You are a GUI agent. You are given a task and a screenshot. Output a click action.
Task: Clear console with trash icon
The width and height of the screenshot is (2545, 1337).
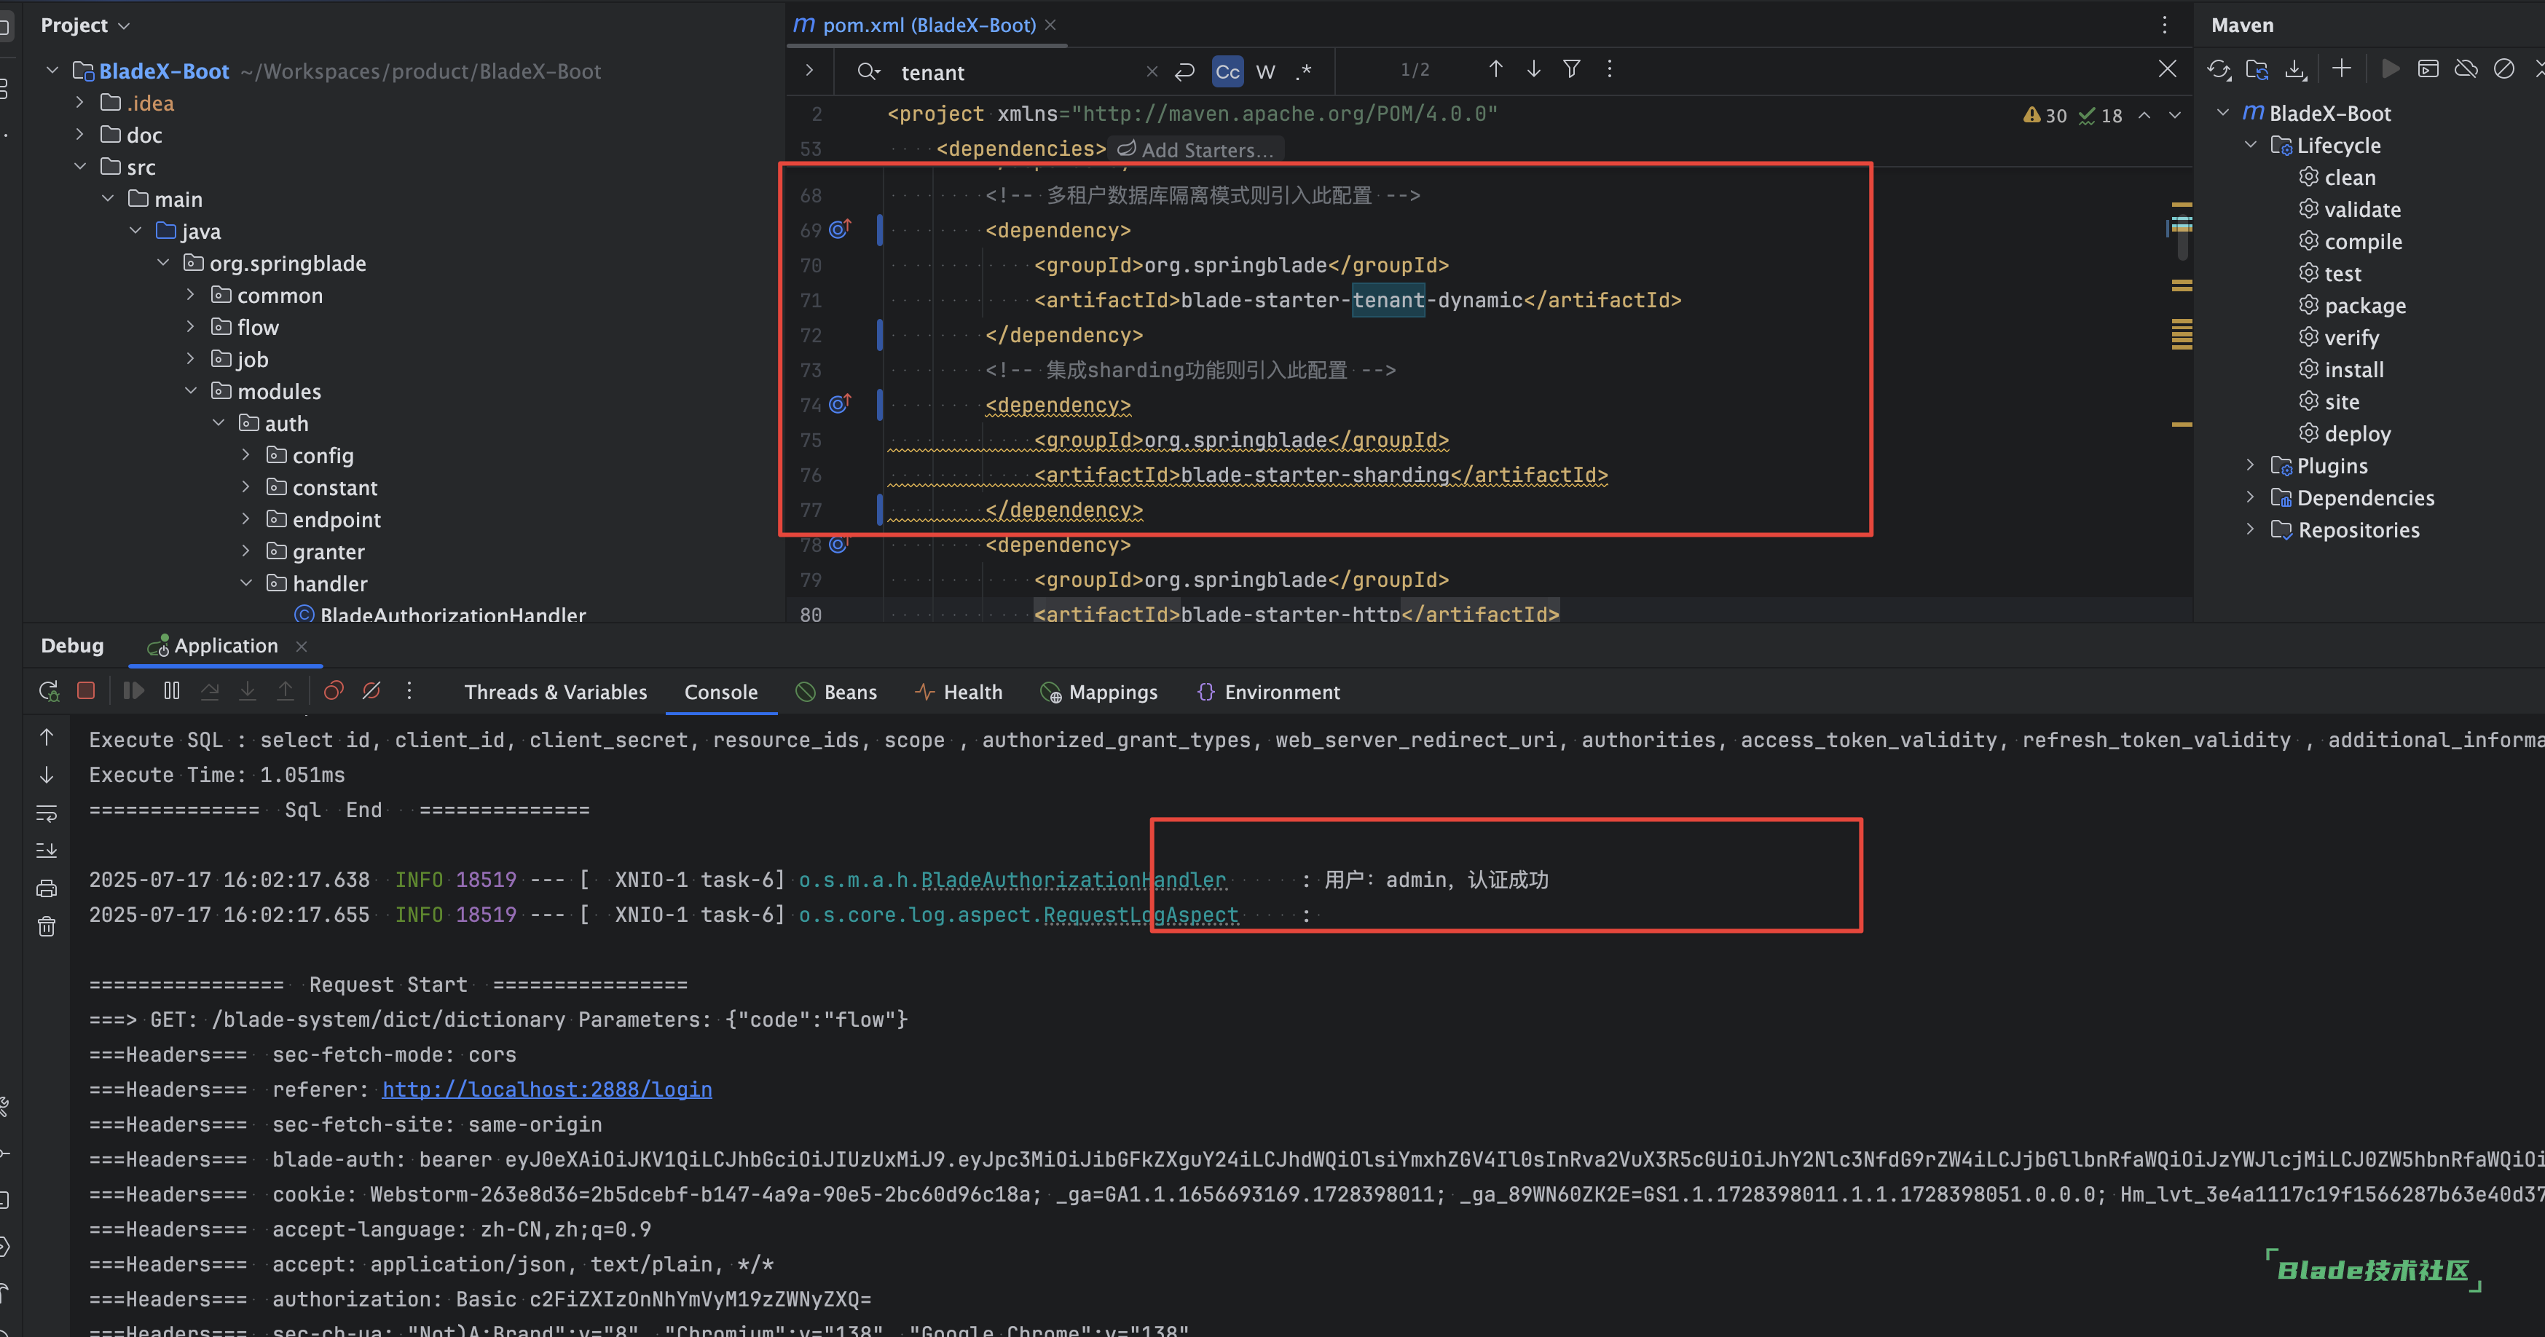pos(47,926)
